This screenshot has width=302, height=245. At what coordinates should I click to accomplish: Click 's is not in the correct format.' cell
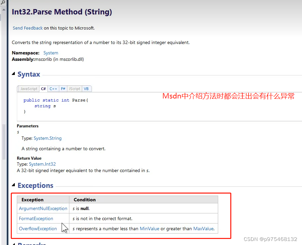click(144, 218)
